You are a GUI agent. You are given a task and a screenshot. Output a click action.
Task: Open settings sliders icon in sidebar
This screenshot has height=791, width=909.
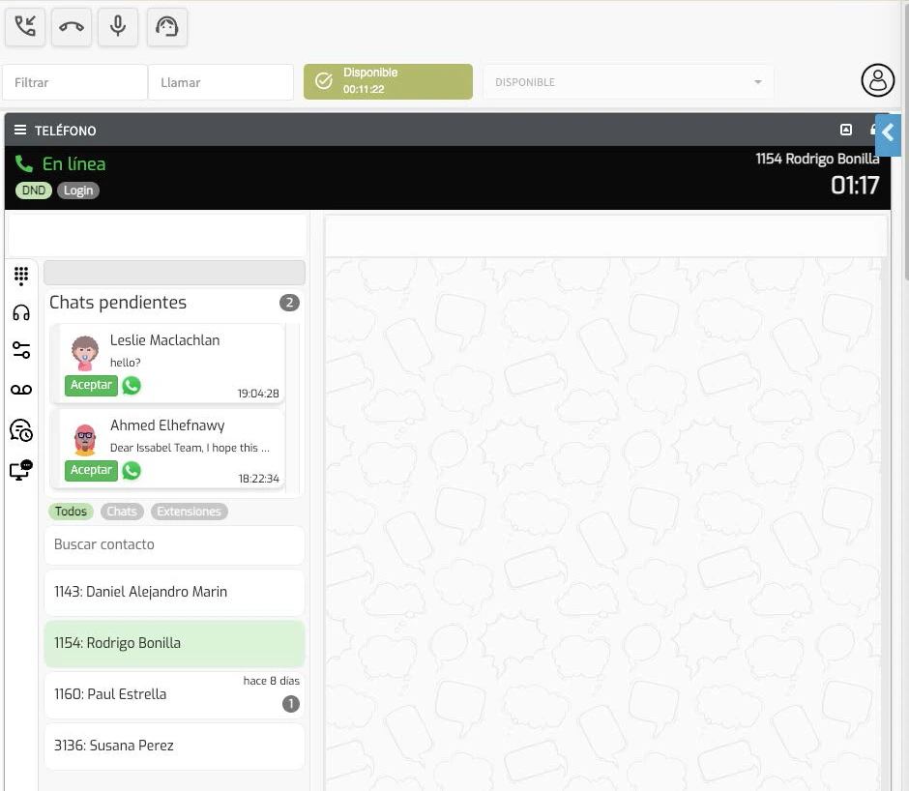21,350
